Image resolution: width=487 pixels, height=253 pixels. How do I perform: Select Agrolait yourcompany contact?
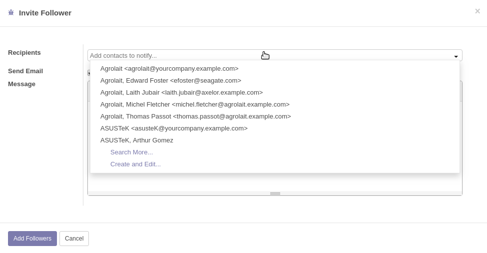(275, 68)
